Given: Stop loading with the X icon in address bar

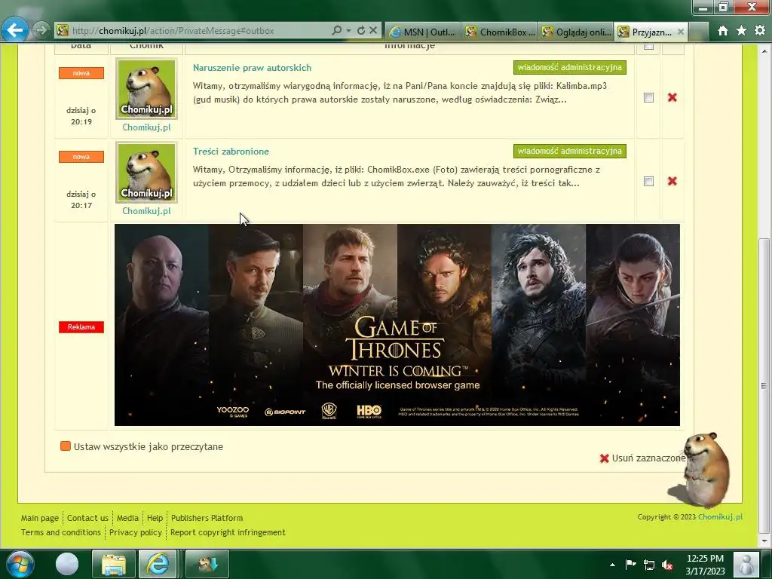Looking at the screenshot, I should (373, 30).
